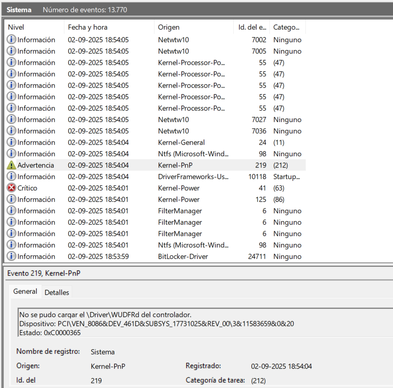Click the Kernel-General source cell

[181, 142]
